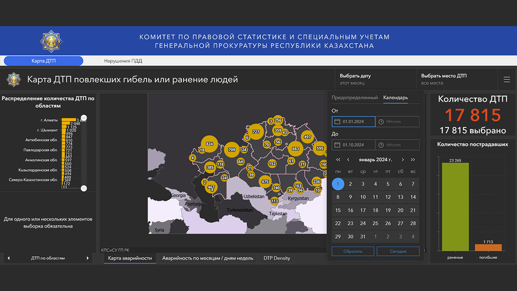Click the 'От' date field 01.01.2024

click(x=353, y=121)
